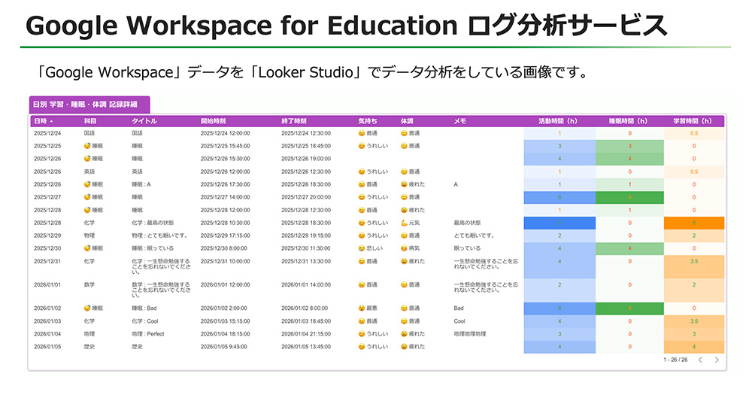752x398 pixels.
Task: Click the 元気 muscle emoji in 2025/12/28 row
Action: tap(404, 223)
